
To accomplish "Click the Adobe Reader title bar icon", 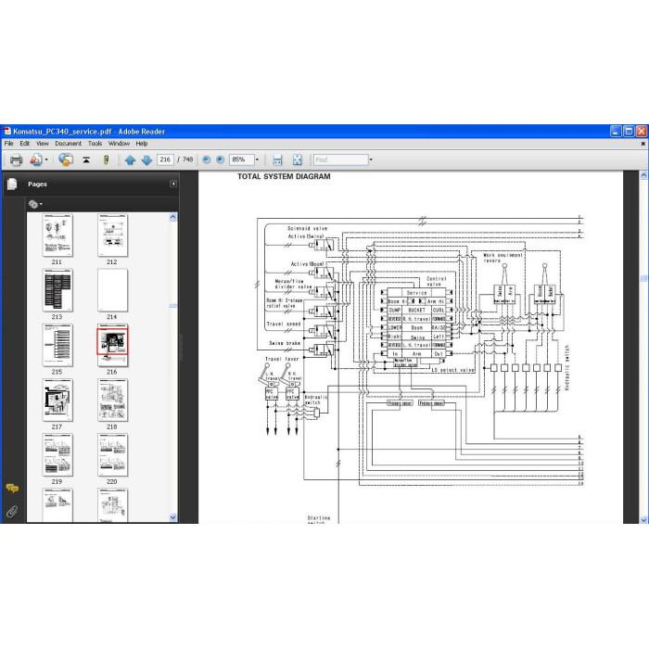I will point(7,132).
